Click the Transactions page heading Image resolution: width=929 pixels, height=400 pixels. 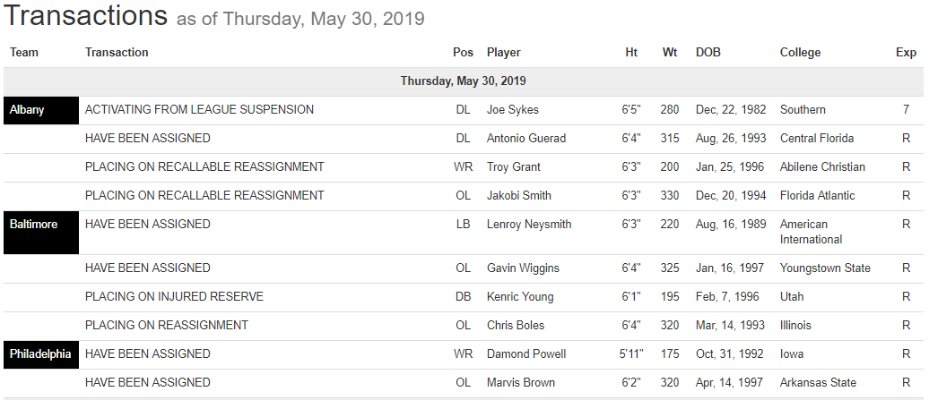click(86, 15)
